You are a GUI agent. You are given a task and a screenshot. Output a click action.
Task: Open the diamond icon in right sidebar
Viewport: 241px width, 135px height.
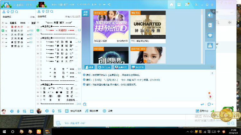tap(210, 36)
